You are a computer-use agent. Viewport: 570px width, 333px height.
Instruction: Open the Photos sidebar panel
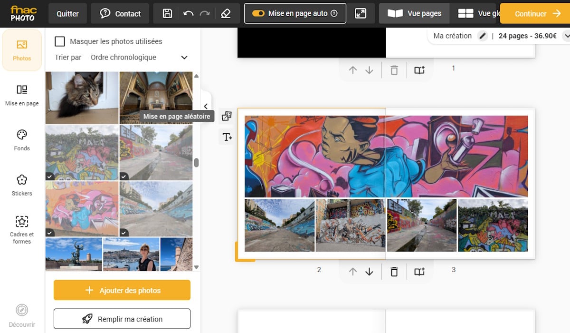pos(22,50)
